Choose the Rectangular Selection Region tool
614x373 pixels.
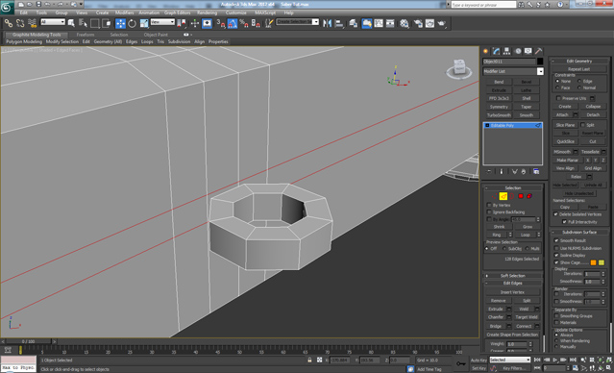[x=95, y=23]
